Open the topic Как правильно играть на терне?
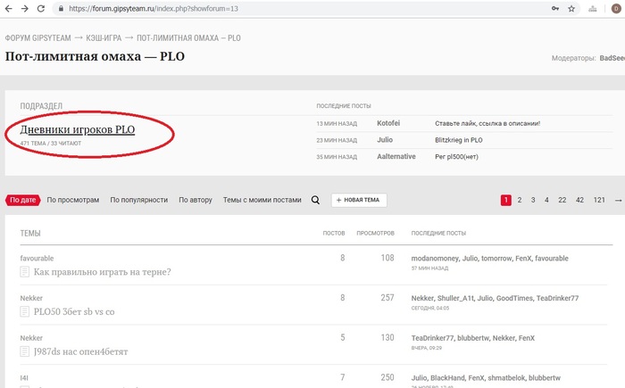This screenshot has height=388, width=625. [x=102, y=272]
